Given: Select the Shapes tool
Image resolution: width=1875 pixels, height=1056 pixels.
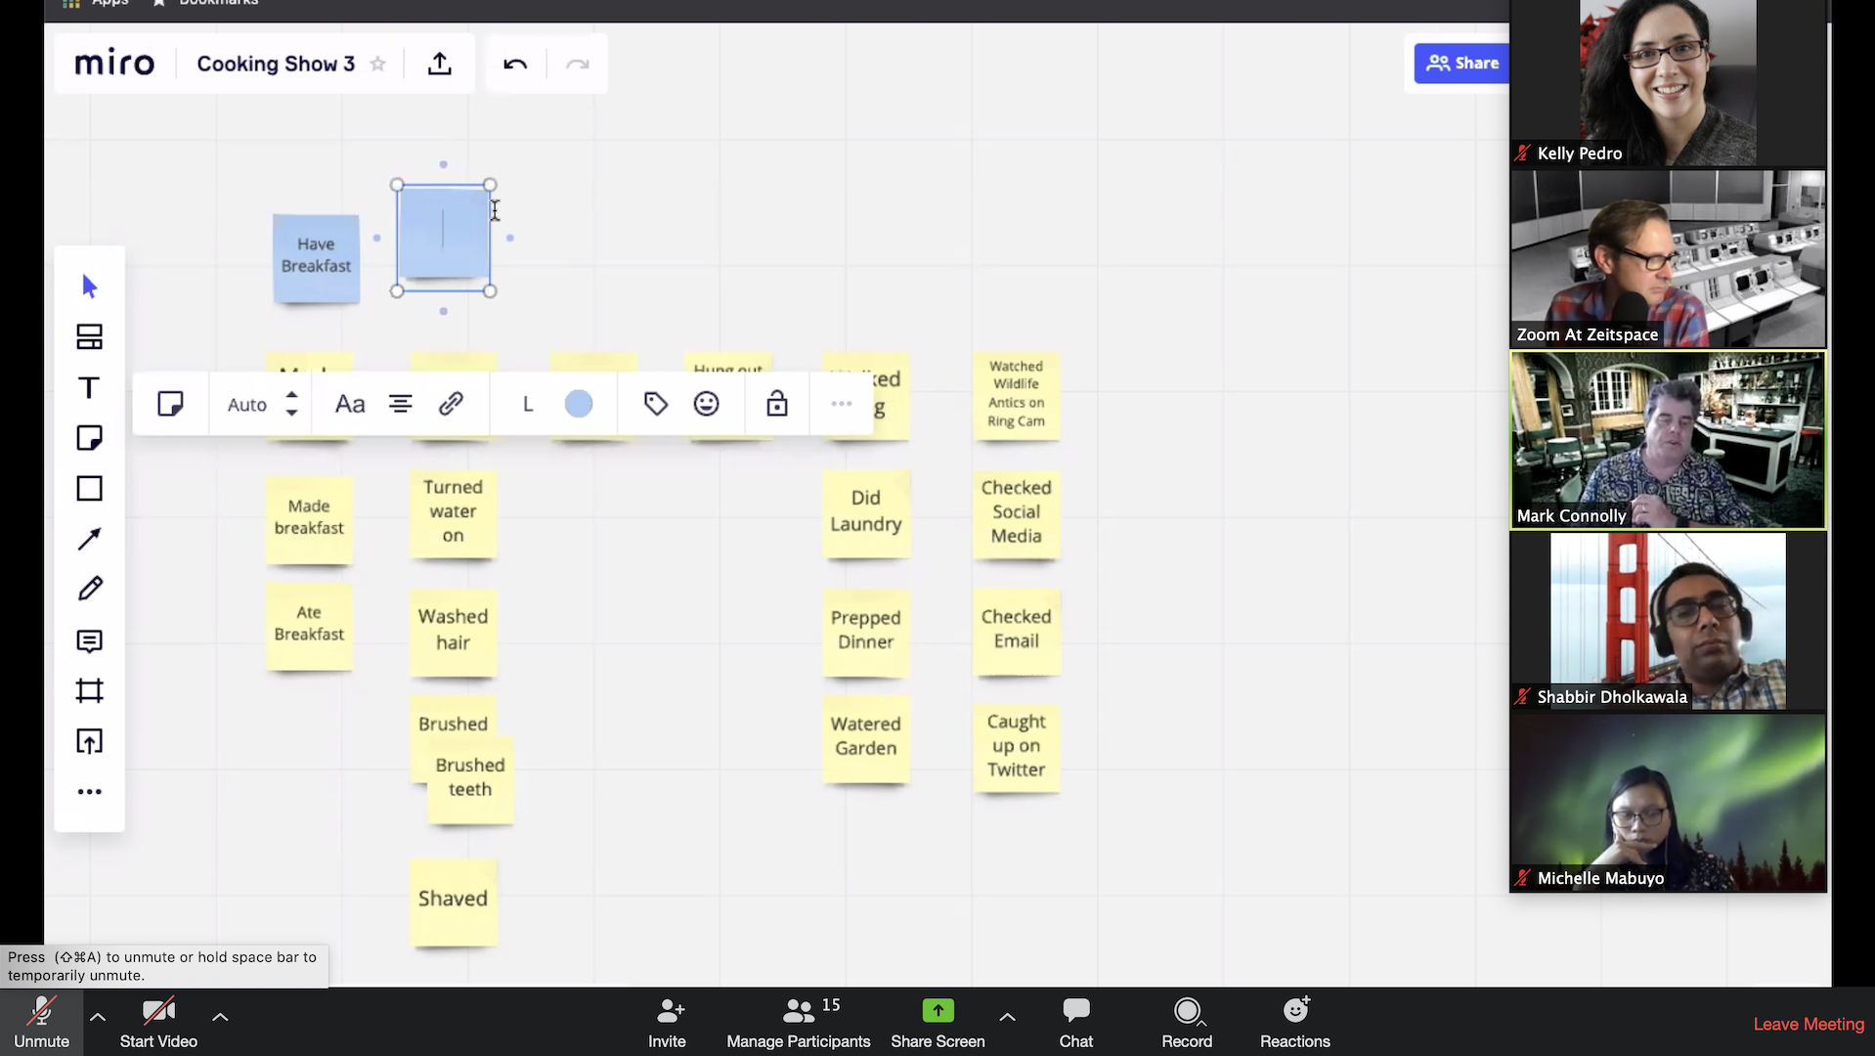Looking at the screenshot, I should click(x=89, y=488).
